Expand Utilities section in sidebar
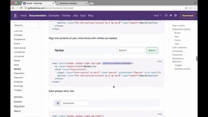This screenshot has width=208, height=117. click(18, 97)
